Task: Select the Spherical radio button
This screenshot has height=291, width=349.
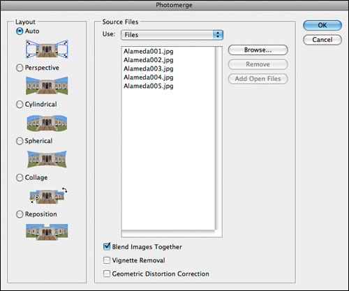Action: [x=20, y=141]
